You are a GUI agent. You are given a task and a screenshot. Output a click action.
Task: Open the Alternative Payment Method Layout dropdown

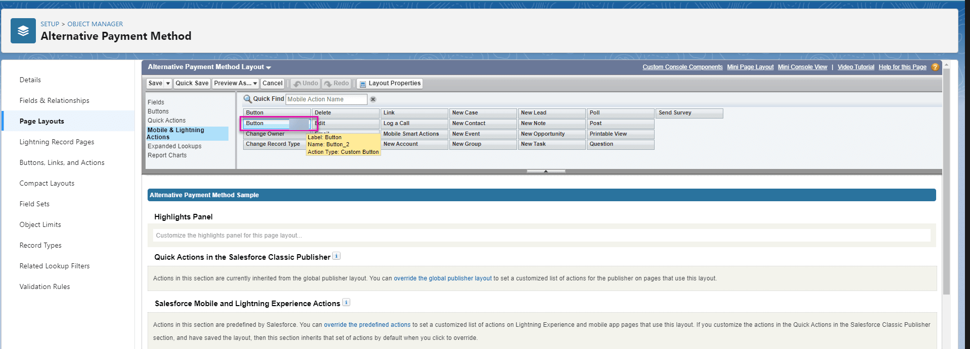(x=268, y=68)
